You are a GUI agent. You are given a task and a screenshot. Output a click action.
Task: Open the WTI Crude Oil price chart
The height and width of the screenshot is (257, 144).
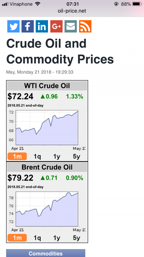(46, 130)
